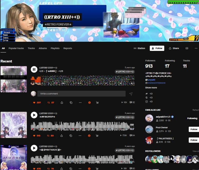199x170 pixels.
Task: Like the vsXIII track with 307 likes
Action: point(37,103)
